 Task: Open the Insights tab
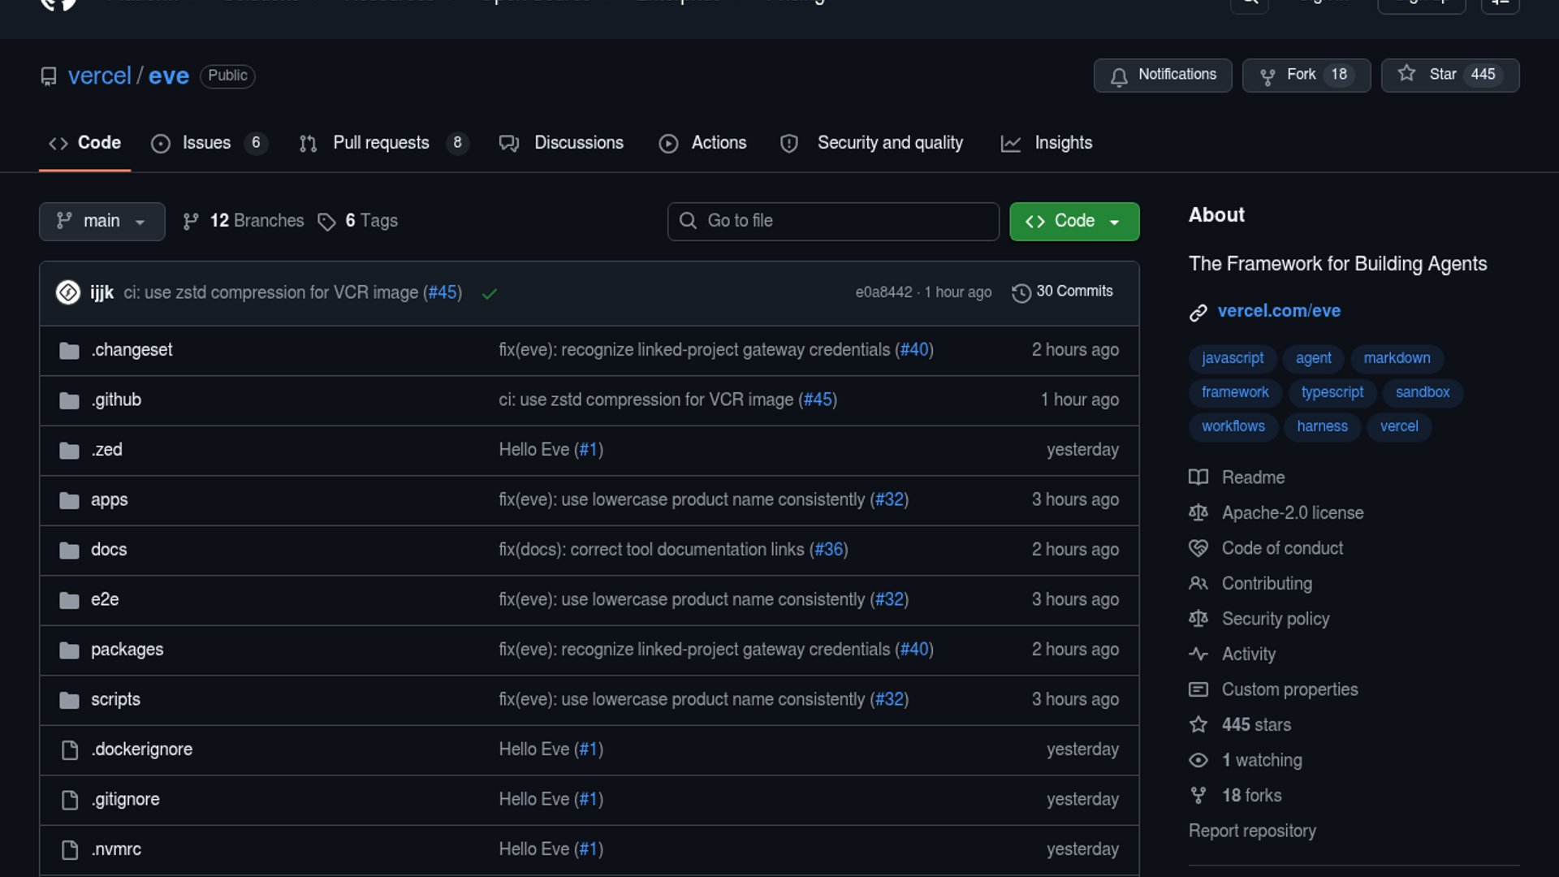click(x=1047, y=143)
